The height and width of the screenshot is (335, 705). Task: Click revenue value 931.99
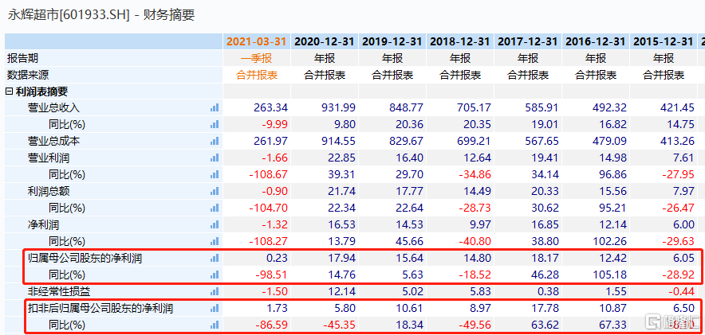tap(338, 107)
